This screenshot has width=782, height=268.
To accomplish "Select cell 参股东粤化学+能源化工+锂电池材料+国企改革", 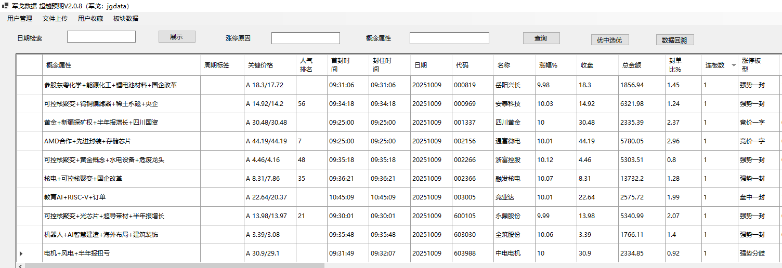I will pyautogui.click(x=122, y=85).
